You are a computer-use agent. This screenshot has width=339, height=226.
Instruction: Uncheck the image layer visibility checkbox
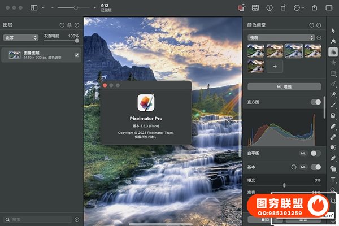[x=77, y=55]
